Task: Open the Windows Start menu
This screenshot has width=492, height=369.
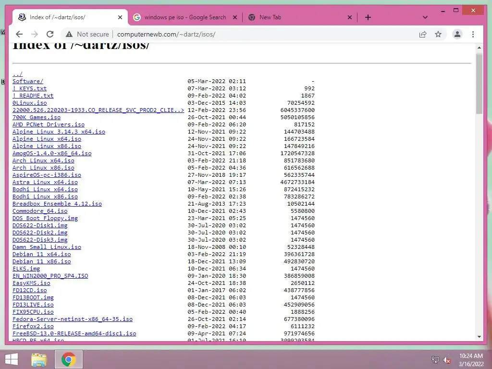Action: (x=12, y=359)
